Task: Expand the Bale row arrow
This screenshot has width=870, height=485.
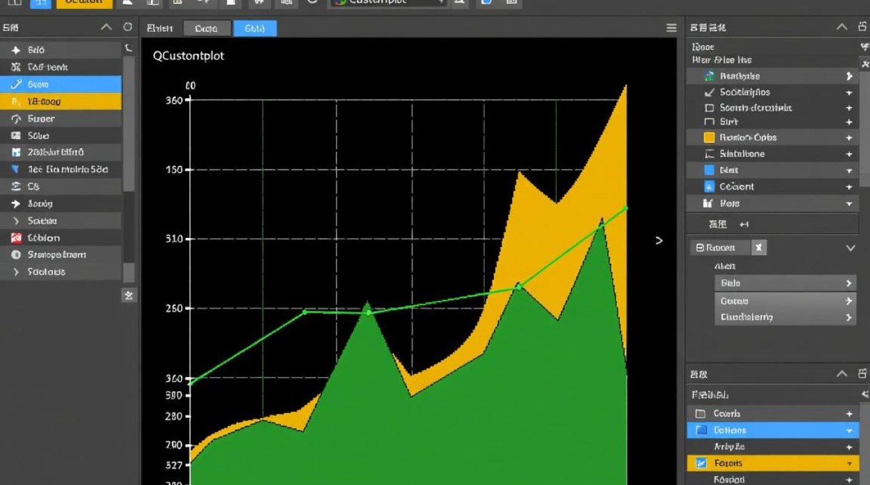Action: tap(849, 283)
